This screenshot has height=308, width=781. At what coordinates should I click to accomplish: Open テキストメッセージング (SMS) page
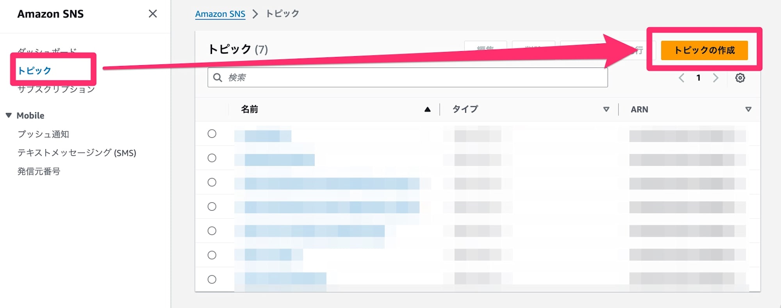77,153
